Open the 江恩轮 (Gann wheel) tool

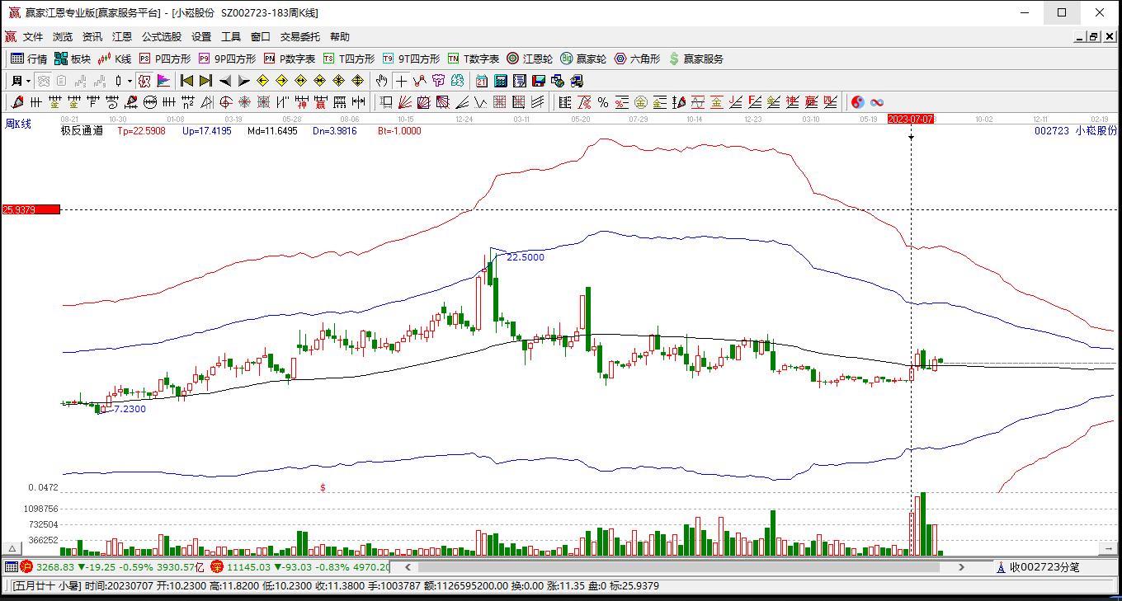pyautogui.click(x=530, y=59)
